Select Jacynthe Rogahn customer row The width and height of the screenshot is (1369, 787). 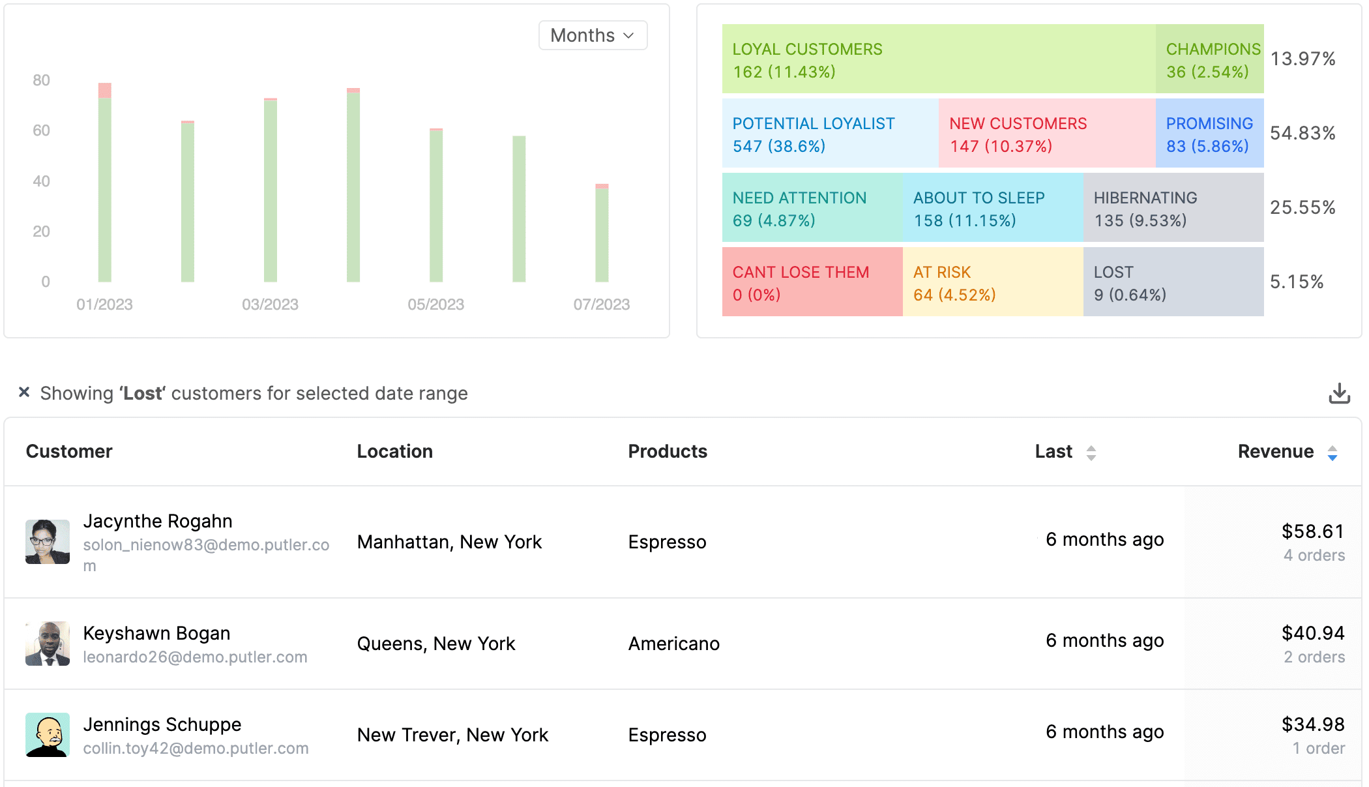pos(685,541)
